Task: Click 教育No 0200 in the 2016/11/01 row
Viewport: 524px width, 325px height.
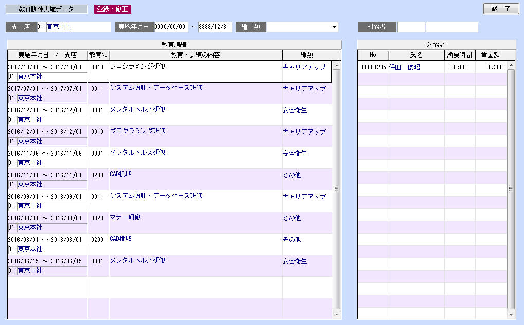Action: point(97,175)
